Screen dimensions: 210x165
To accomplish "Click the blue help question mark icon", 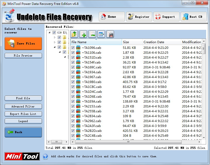I will [x=45, y=157].
